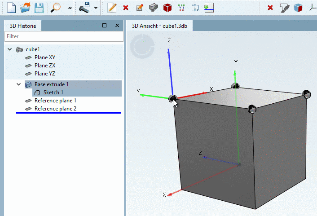The image size is (317, 216).
Task: Click the bolt with save disk icon
Action: 84,8
